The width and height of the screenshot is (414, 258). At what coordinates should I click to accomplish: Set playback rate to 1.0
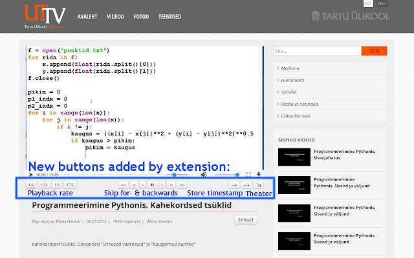(31, 185)
